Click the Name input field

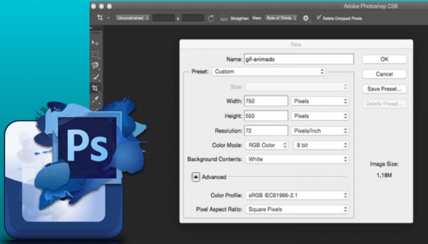(x=298, y=59)
